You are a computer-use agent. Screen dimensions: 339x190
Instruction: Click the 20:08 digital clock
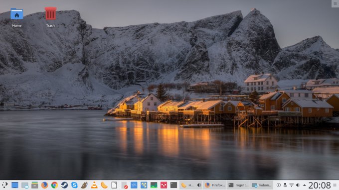click(320, 185)
